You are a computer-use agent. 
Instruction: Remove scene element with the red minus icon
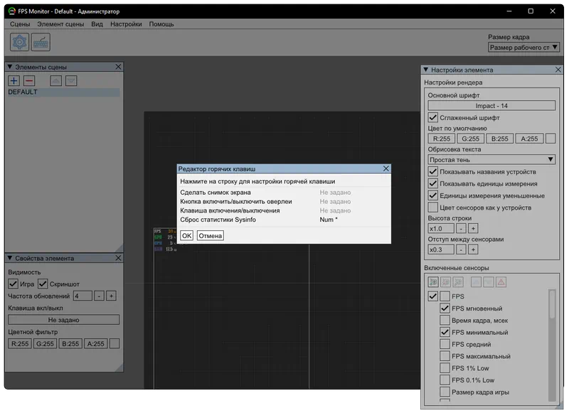click(29, 81)
